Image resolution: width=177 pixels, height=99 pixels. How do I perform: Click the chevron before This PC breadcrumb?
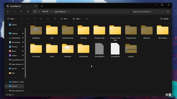[x=39, y=12]
